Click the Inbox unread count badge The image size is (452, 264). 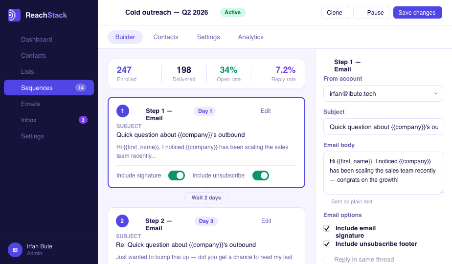pyautogui.click(x=83, y=120)
